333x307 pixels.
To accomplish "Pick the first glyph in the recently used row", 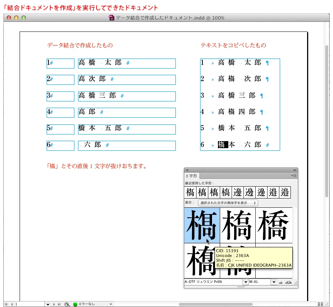I will (x=190, y=192).
